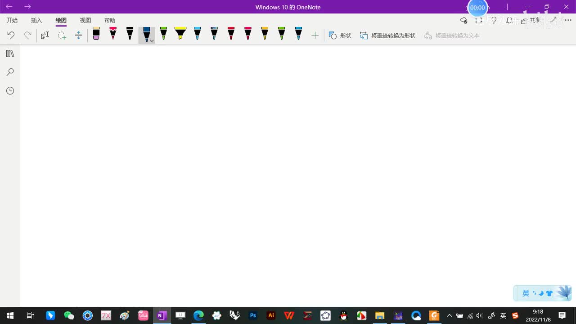This screenshot has height=324, width=576.
Task: Redo the last undone action
Action: coord(28,35)
